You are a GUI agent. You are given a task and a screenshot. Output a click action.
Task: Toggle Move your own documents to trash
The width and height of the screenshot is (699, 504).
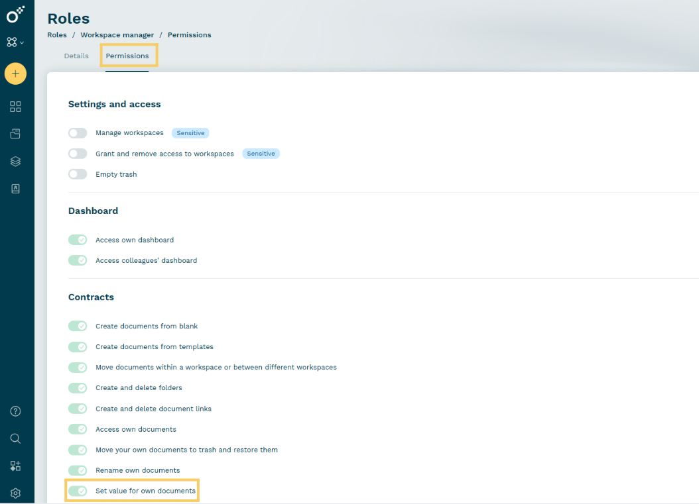pos(78,450)
